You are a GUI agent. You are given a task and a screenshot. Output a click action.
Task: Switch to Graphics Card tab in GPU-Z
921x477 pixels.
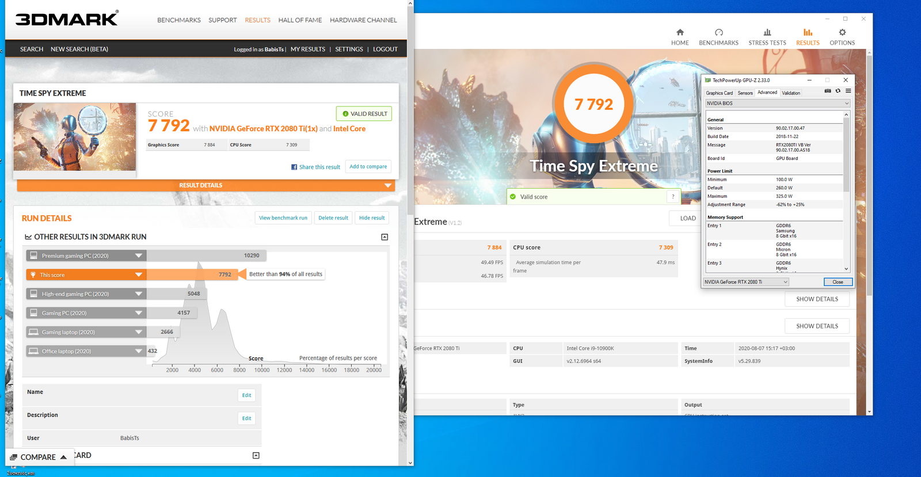720,93
